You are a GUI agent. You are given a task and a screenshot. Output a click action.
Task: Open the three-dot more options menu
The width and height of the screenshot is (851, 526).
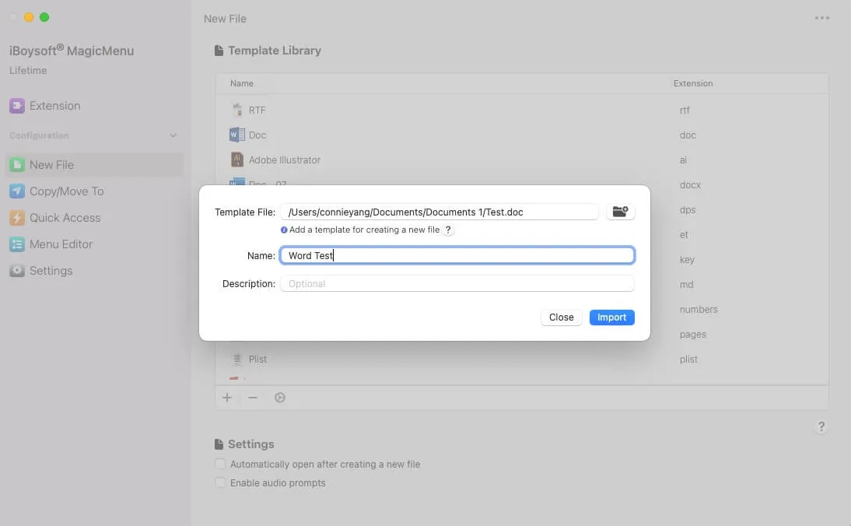tap(821, 18)
